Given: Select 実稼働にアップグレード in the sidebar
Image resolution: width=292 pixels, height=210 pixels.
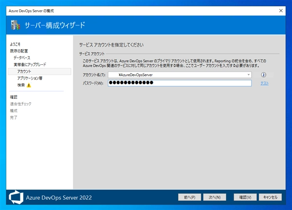Looking at the screenshot, I should 30,64.
